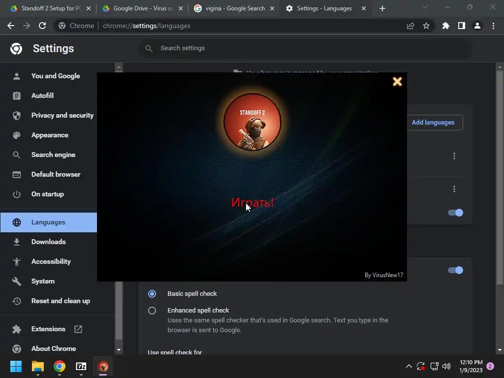Close the Google Drive tab
The image size is (504, 378).
(181, 8)
